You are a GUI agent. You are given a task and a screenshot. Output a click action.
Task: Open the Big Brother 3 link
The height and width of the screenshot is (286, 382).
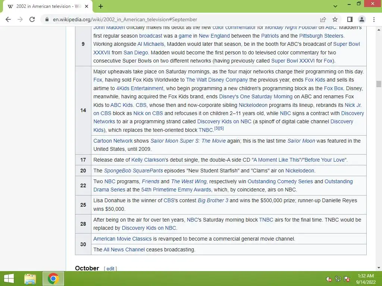click(x=213, y=200)
